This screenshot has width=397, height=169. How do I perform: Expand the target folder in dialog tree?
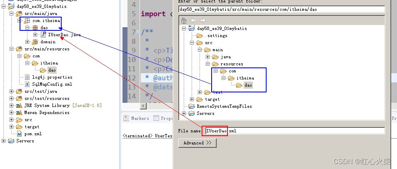coord(192,99)
